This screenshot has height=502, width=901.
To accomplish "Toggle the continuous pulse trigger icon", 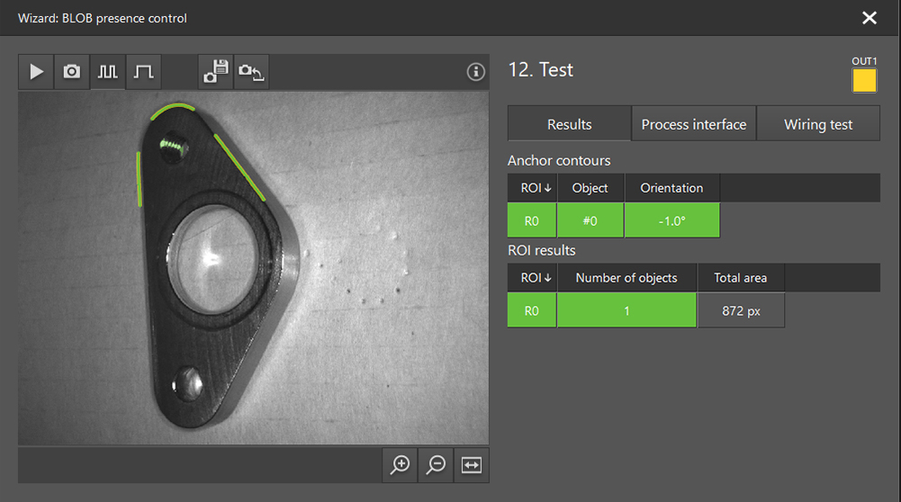I will pos(108,72).
